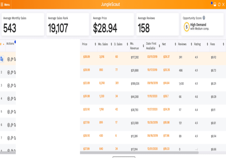Click the blue icon in first row

pyautogui.click(x=2, y=59)
